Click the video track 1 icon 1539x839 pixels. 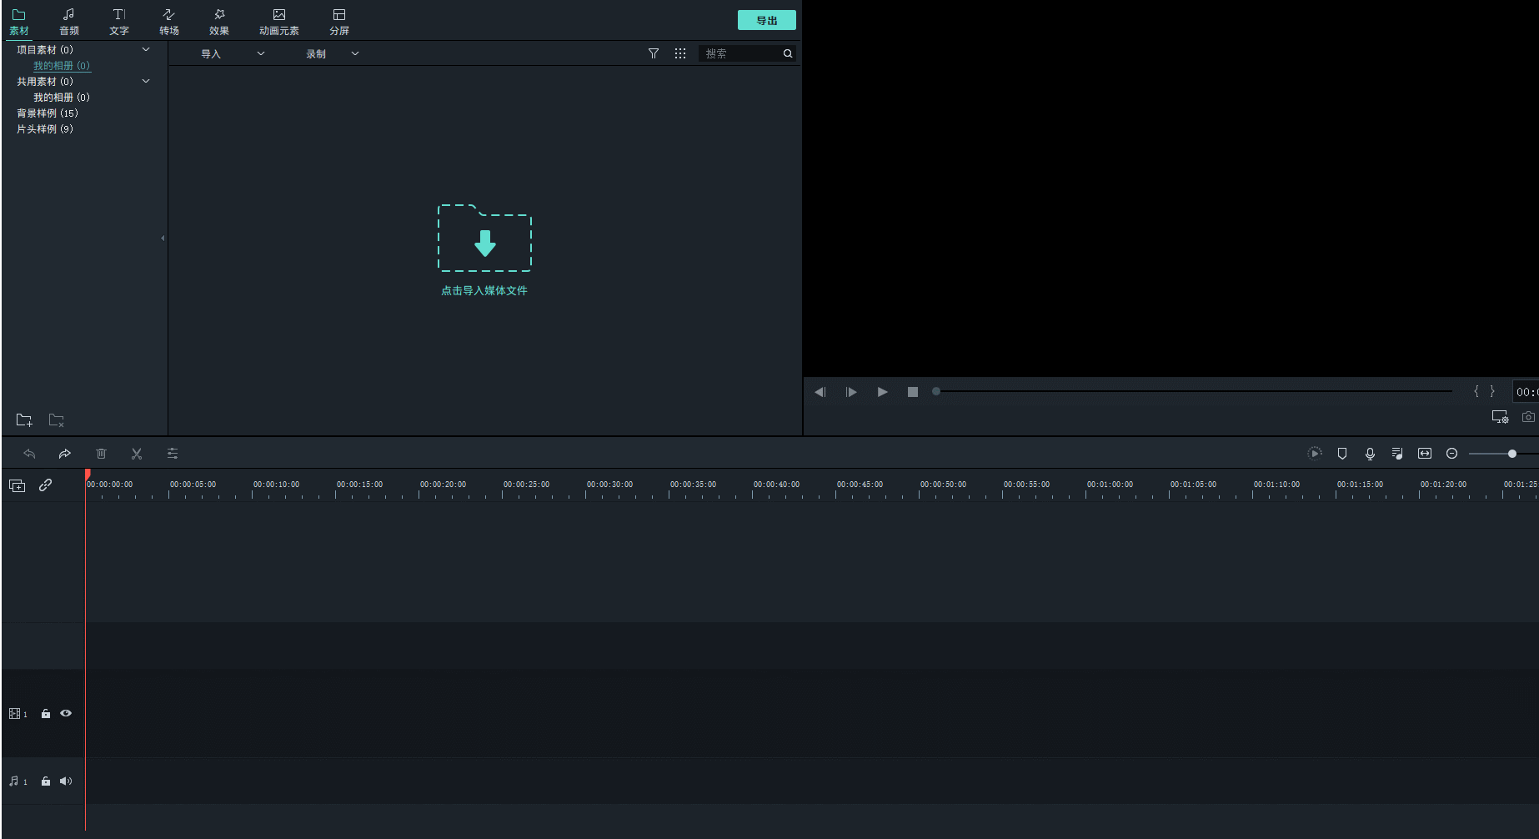coord(14,714)
